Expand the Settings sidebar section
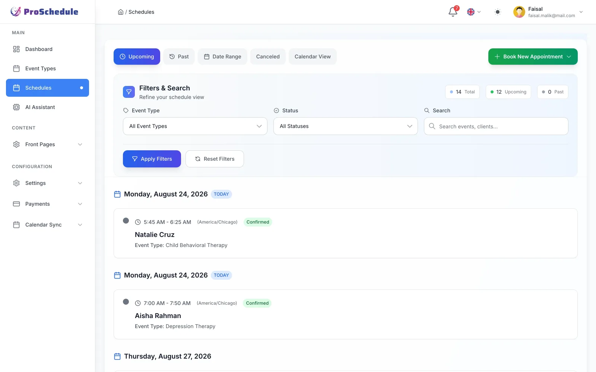Image resolution: width=596 pixels, height=372 pixels. (48, 183)
